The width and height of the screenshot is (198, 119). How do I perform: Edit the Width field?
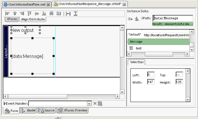[151, 82]
